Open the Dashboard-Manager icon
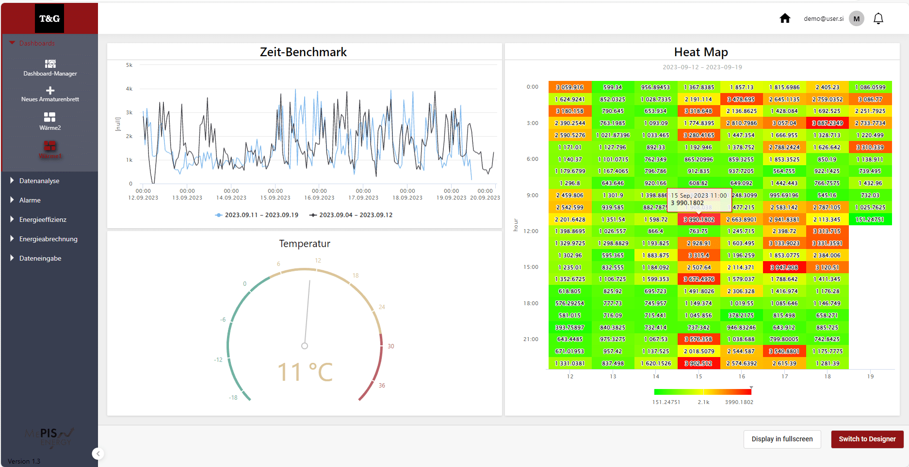The height and width of the screenshot is (467, 909). point(50,64)
